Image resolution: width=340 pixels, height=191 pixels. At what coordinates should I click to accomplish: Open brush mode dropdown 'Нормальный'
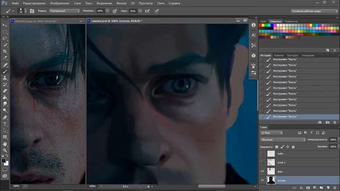pos(64,11)
